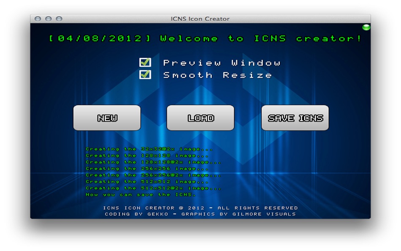Click the green status light indicator
This screenshot has height=251, width=401.
coord(366,27)
